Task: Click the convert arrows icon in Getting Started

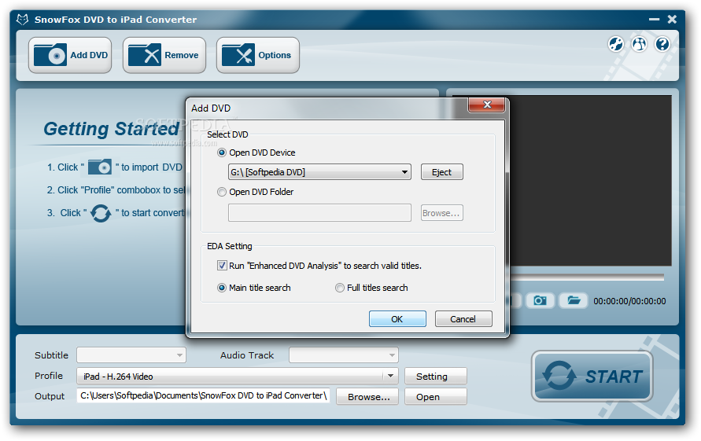Action: (x=101, y=213)
